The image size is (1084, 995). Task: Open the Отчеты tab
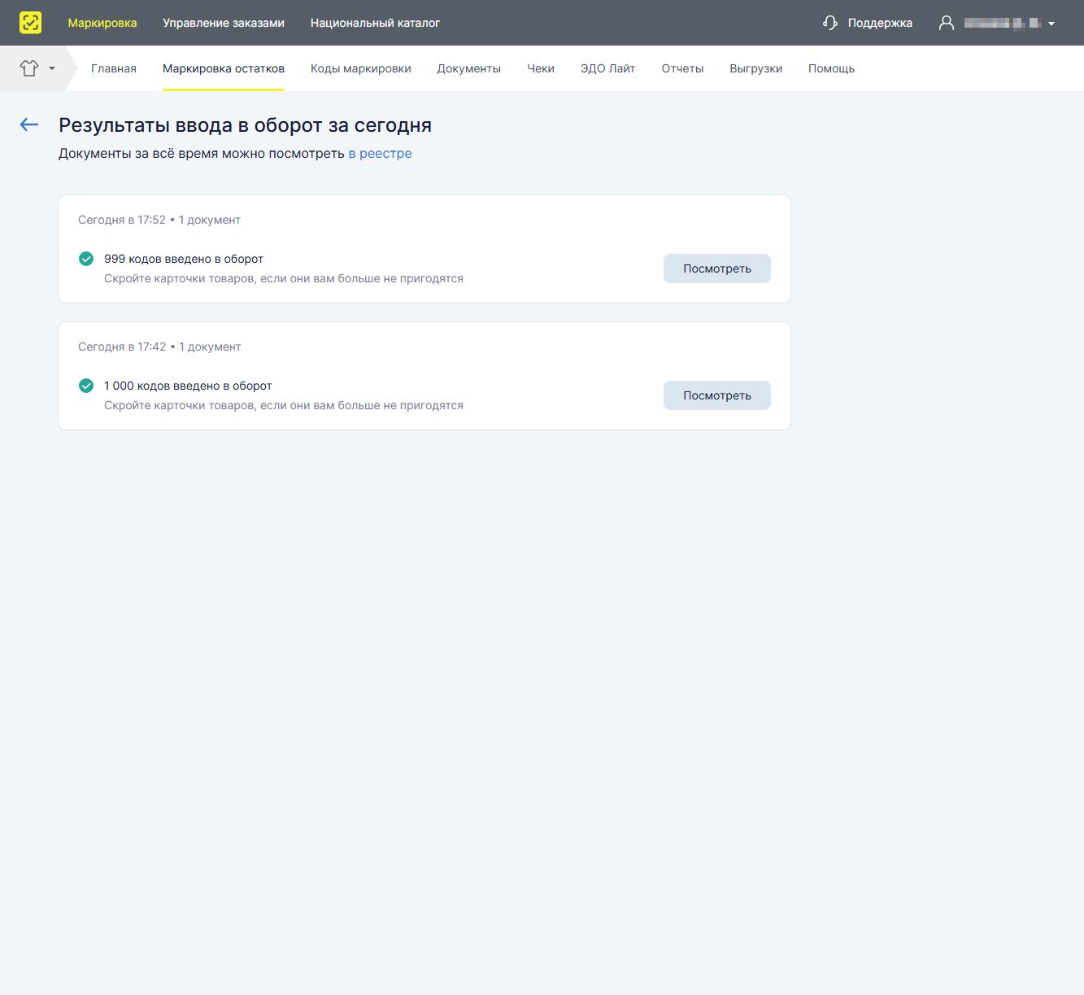click(682, 68)
